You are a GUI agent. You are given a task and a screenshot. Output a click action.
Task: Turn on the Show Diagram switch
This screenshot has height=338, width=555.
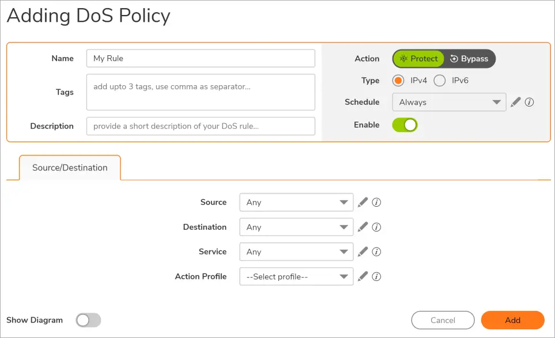click(88, 320)
